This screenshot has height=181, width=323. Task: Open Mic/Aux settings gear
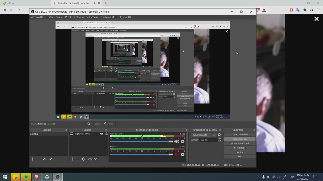[183, 155]
